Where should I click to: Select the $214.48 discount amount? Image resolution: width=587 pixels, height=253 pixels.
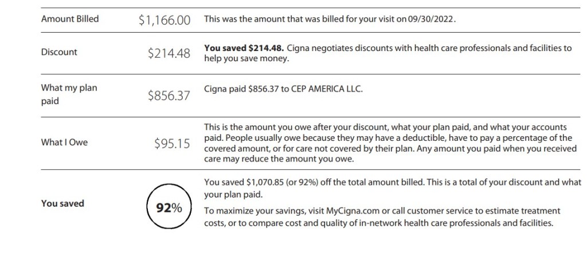click(169, 53)
